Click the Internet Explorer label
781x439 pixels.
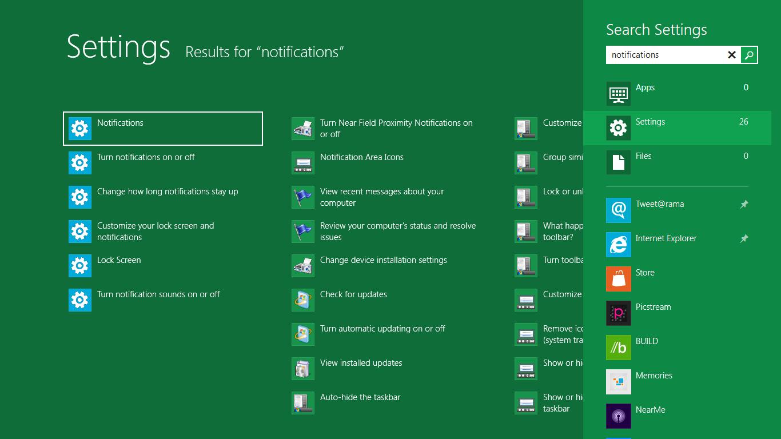(x=666, y=238)
